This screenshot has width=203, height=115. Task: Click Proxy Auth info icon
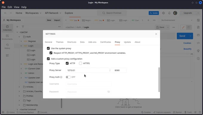61,77
